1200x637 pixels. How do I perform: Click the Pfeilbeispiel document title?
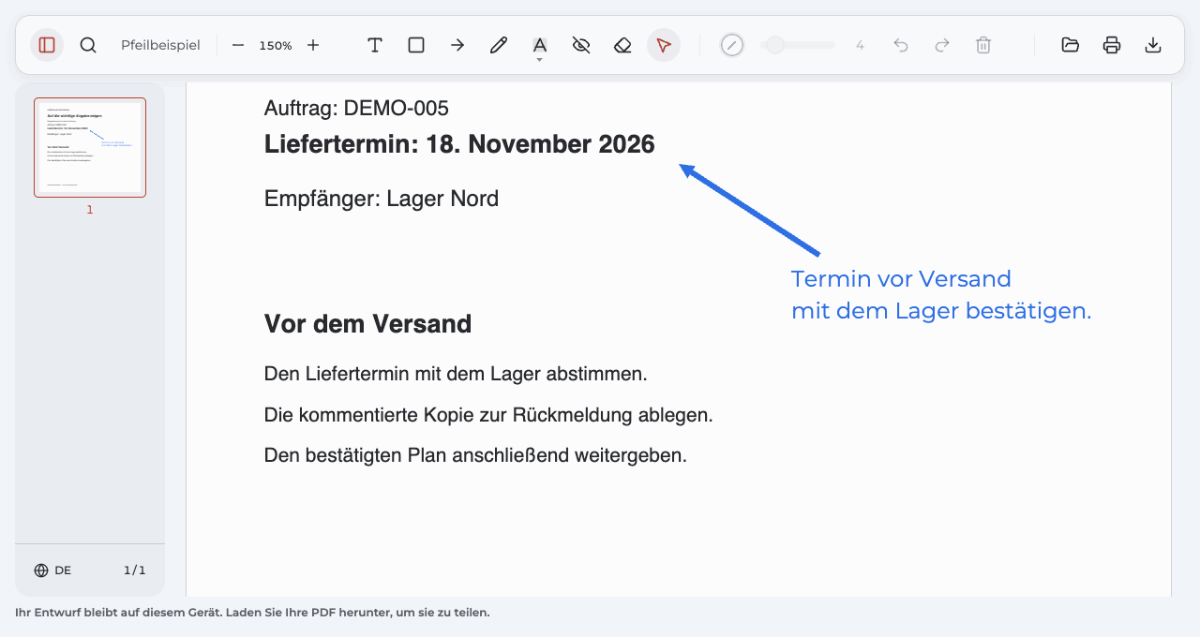click(160, 45)
